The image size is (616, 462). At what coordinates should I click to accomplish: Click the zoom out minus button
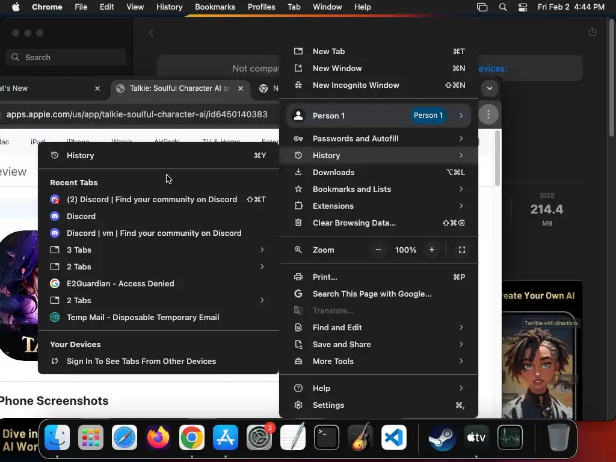point(378,250)
